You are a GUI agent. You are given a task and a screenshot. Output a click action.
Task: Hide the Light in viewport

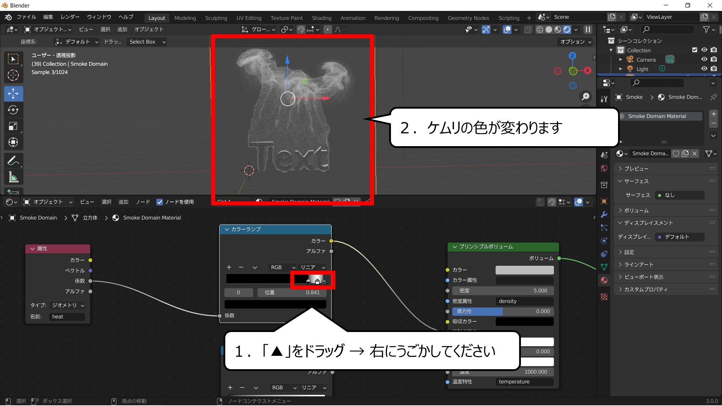(704, 69)
